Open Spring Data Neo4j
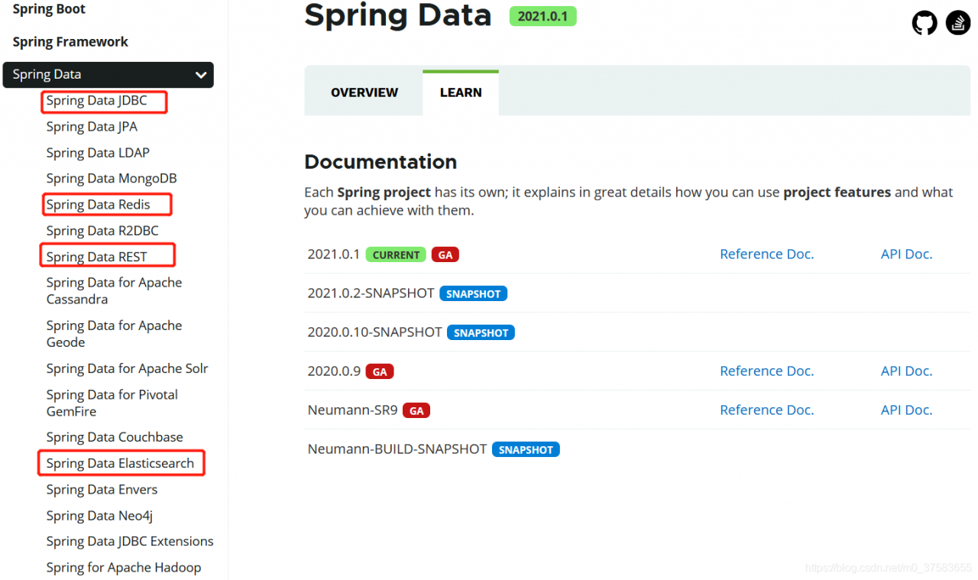Image resolution: width=978 pixels, height=580 pixels. (99, 516)
